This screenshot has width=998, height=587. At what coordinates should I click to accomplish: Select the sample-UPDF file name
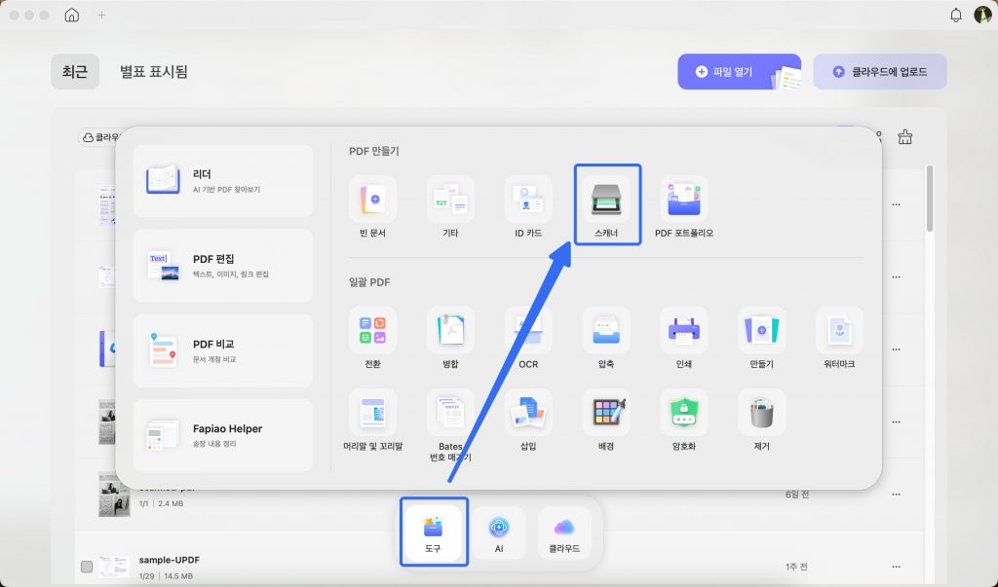170,560
